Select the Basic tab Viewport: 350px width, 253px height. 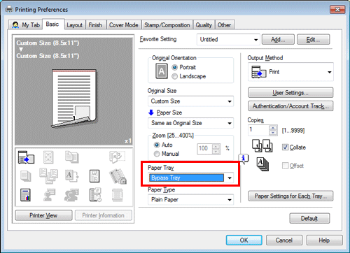(52, 24)
